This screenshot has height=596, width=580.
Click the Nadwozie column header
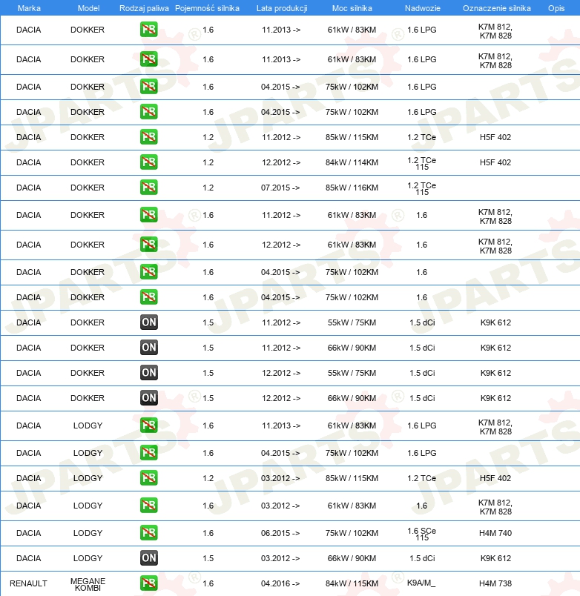click(x=423, y=8)
